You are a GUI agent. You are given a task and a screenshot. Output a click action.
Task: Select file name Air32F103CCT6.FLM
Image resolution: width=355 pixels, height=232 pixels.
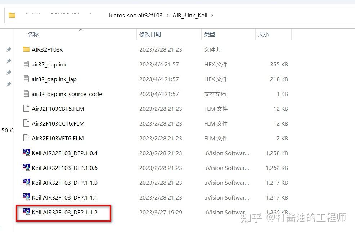pos(58,124)
